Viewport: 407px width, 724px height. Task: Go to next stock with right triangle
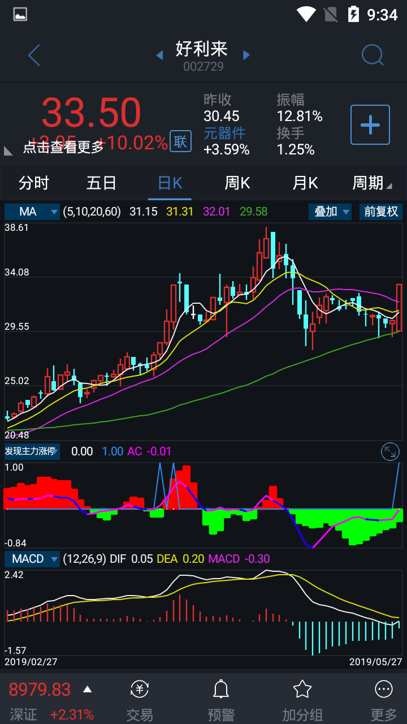246,55
